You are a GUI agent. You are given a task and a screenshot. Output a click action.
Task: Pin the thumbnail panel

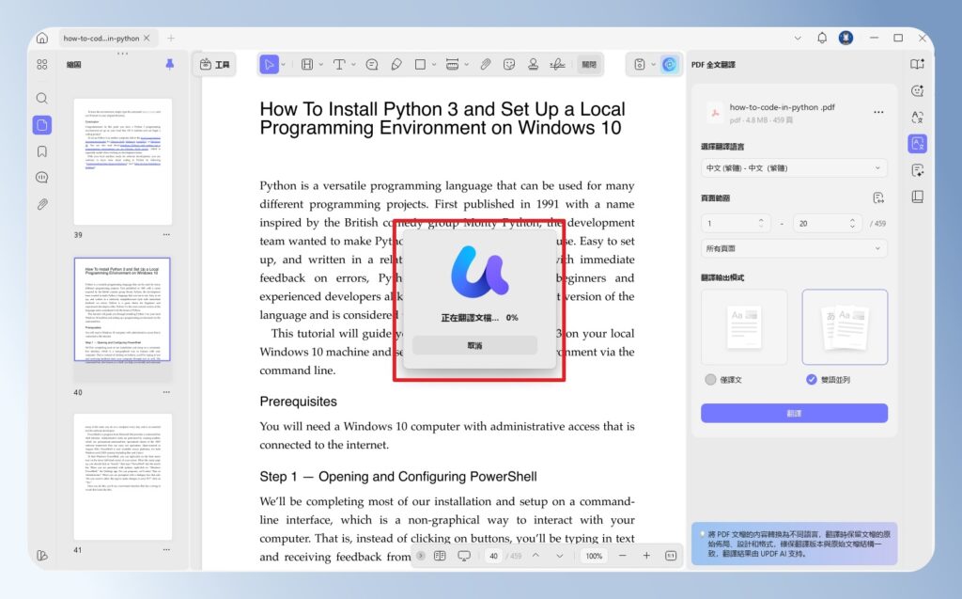pos(170,65)
